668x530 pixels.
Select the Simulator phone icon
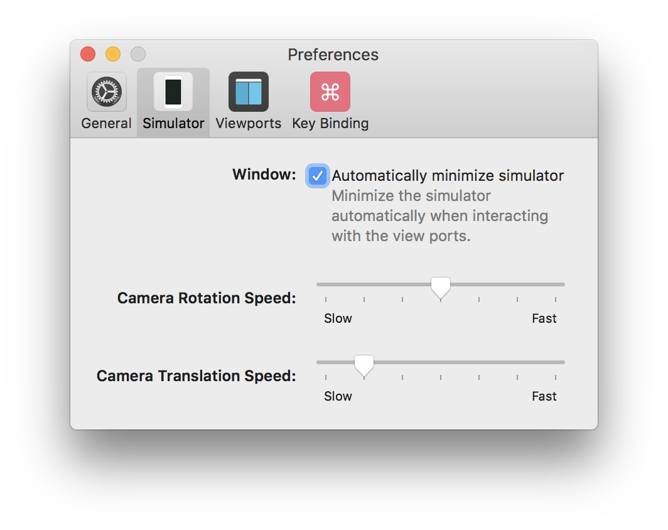(173, 92)
